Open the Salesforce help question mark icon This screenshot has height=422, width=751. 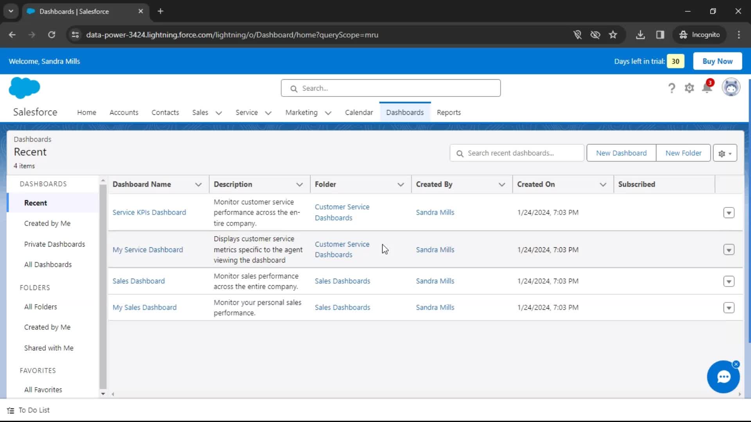click(x=672, y=88)
